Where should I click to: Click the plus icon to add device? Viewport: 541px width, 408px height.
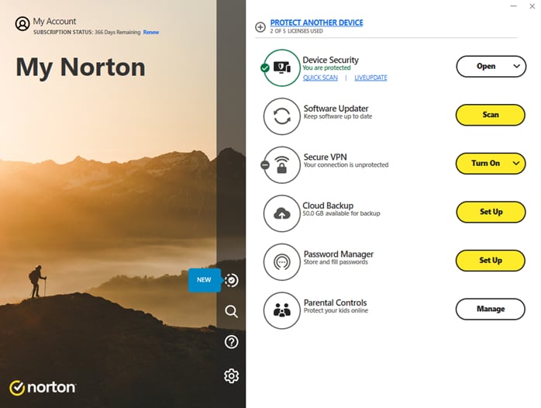tap(260, 27)
